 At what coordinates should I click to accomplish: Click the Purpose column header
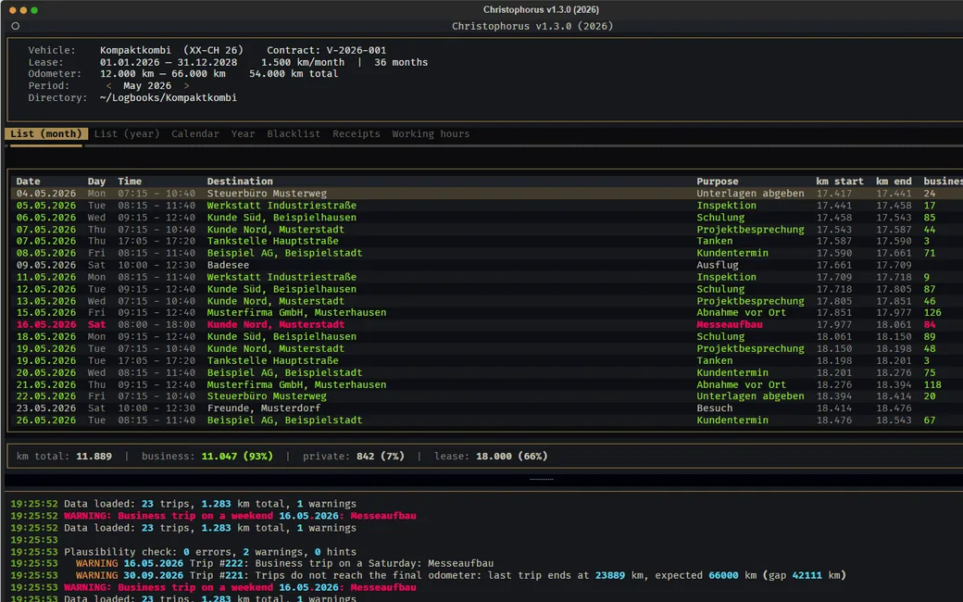718,182
